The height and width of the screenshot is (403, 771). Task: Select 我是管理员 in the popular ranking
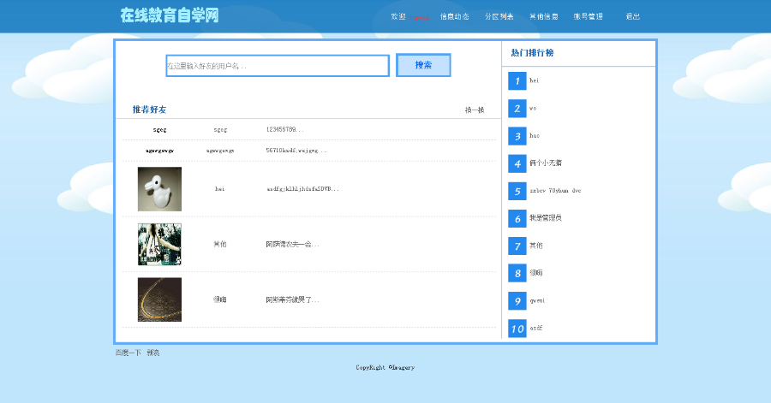pos(546,218)
